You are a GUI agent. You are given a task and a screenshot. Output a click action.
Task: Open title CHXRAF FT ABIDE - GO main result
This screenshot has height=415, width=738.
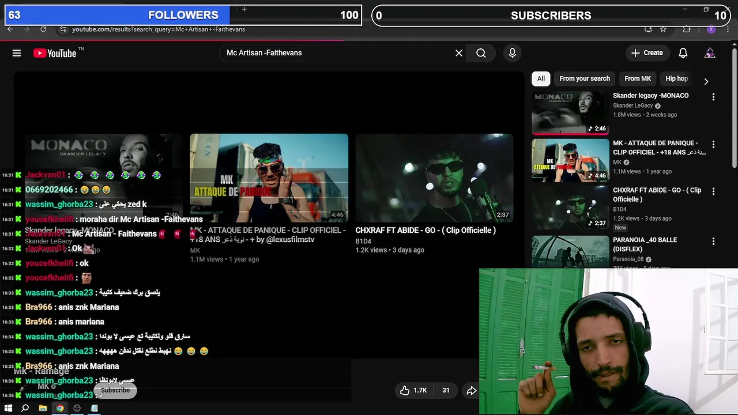[426, 231]
